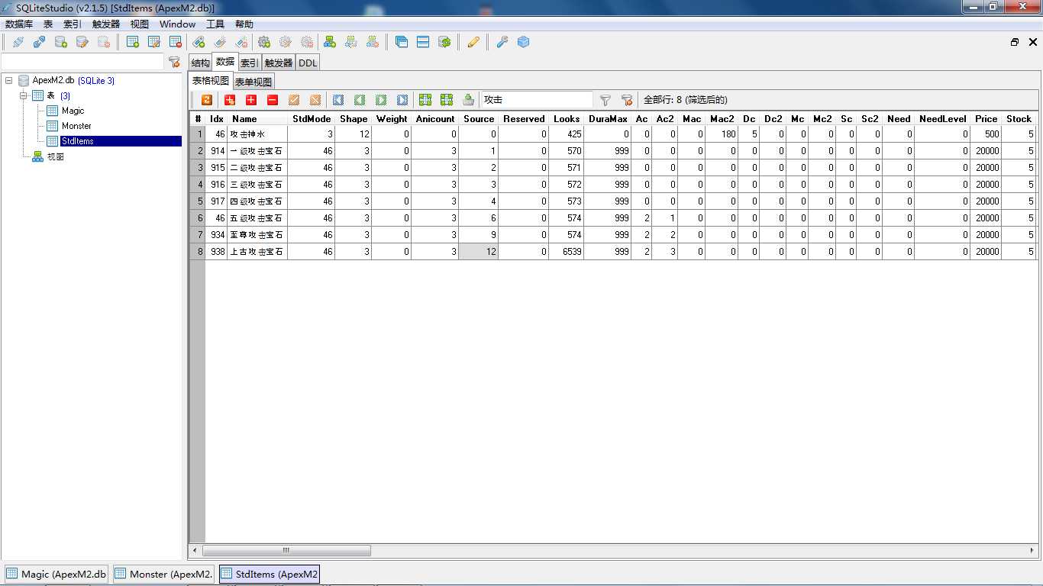Viewport: 1043px width, 586px height.
Task: Collapse the ApexM2.db database node
Action: click(8, 80)
